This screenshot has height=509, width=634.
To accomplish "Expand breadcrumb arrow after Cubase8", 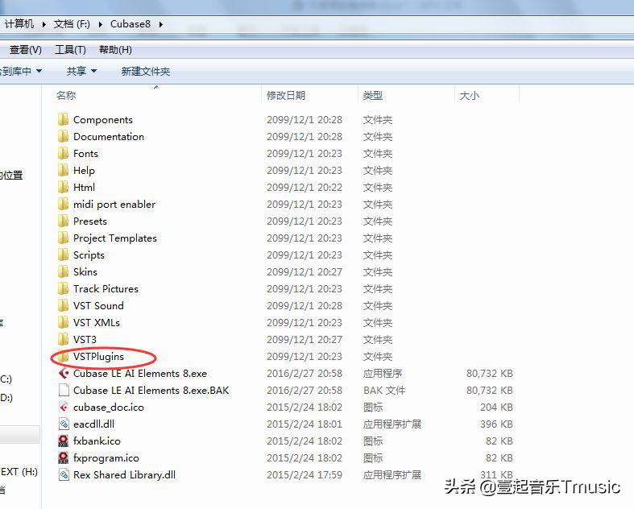I will [161, 24].
